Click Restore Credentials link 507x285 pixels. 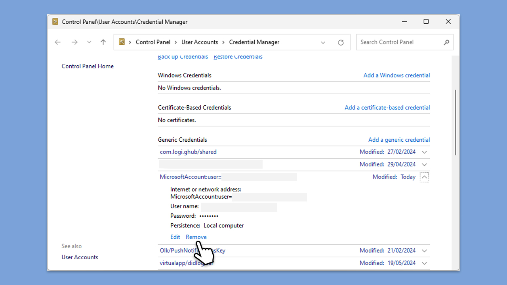(238, 57)
